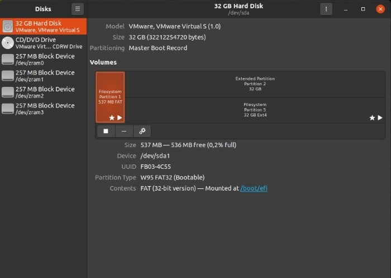This screenshot has width=391, height=278.
Task: Click the CD/DVD drive disc icon
Action: click(8, 43)
